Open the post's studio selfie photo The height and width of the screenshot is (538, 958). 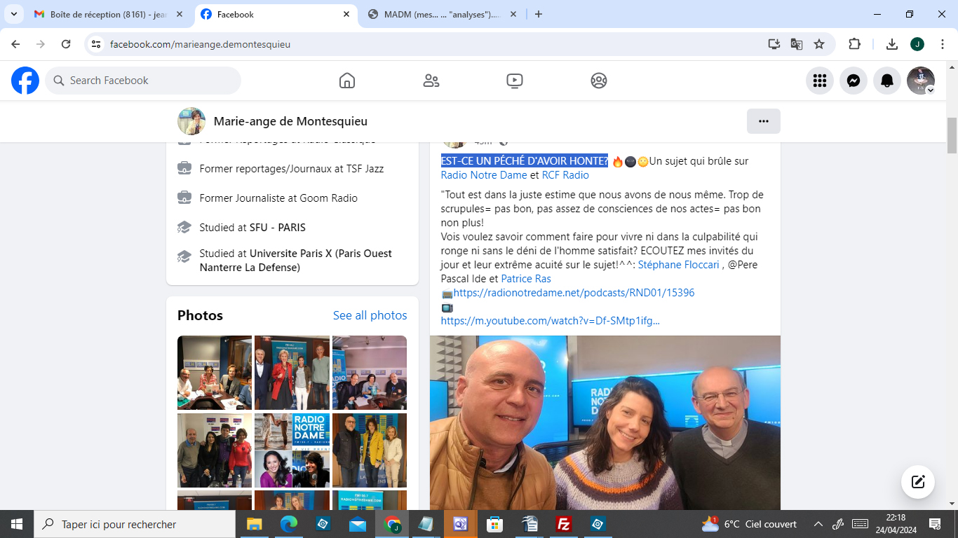[605, 422]
